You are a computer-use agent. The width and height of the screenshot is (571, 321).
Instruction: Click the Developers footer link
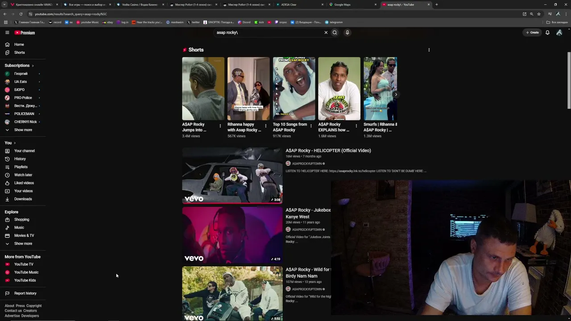[x=30, y=316]
